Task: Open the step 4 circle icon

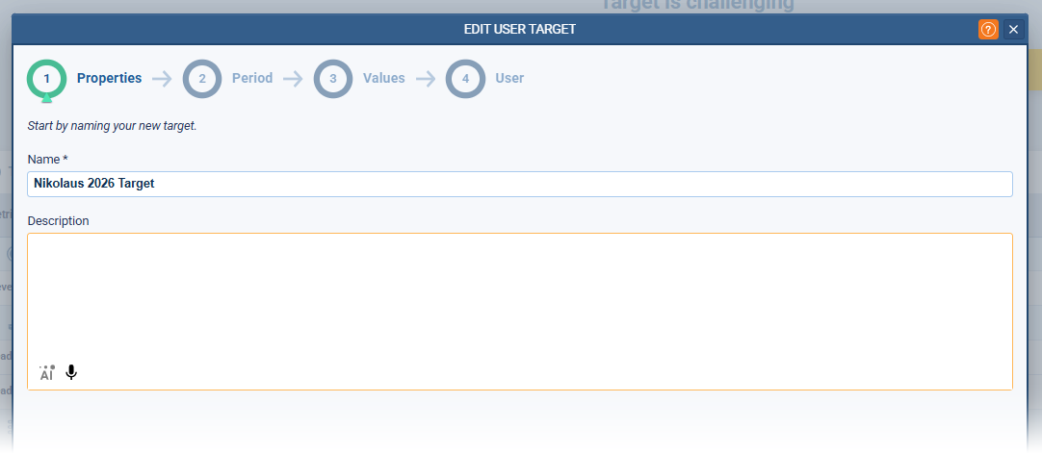Action: (465, 79)
